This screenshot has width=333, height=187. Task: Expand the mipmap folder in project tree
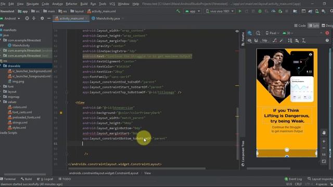[1, 97]
